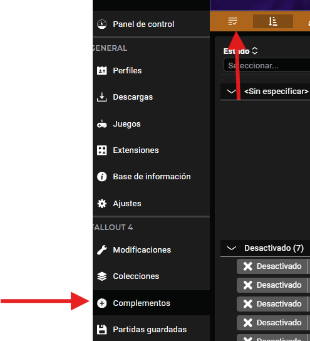This screenshot has width=310, height=341.
Task: Click the Extensiones shapes icon
Action: click(x=101, y=150)
